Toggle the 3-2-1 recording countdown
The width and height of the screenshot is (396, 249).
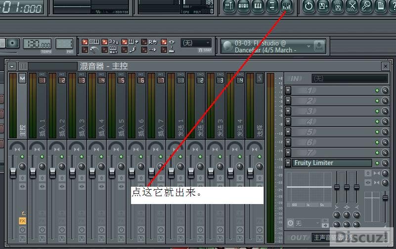pyautogui.click(x=105, y=41)
